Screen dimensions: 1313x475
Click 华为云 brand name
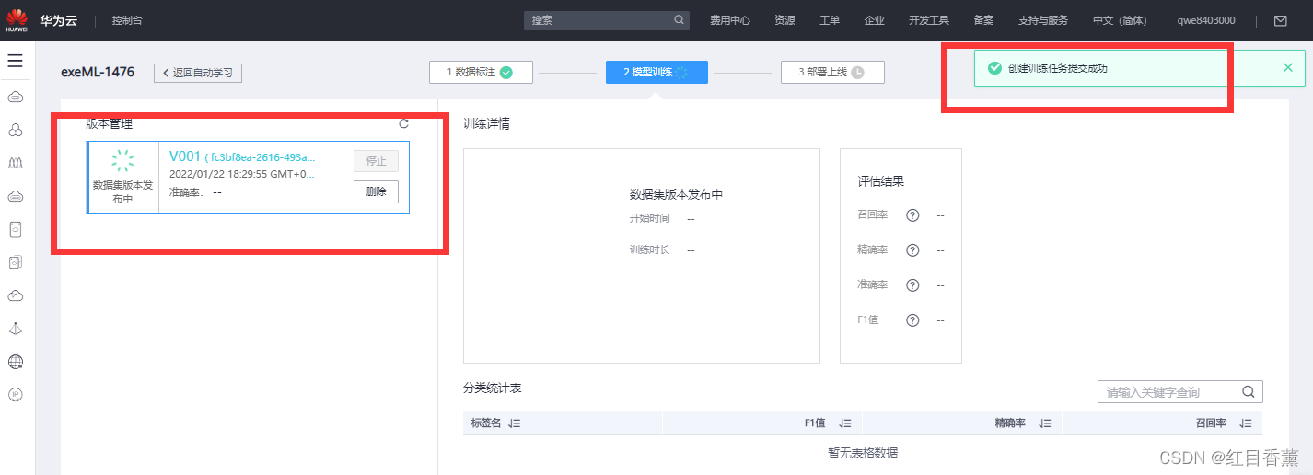[57, 20]
